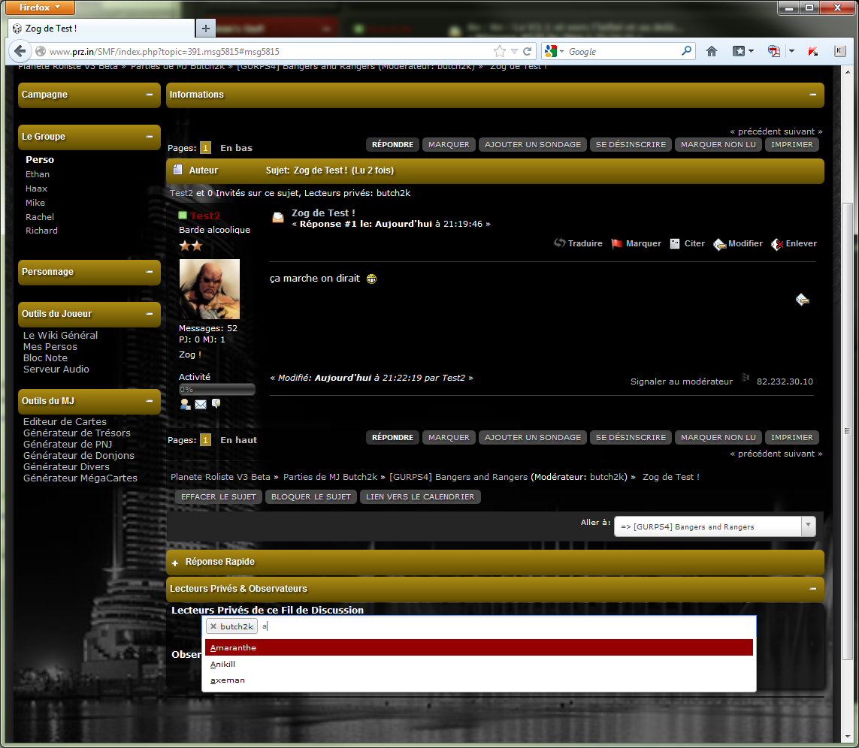Click the Citer quote icon
The image size is (859, 748).
[x=675, y=243]
